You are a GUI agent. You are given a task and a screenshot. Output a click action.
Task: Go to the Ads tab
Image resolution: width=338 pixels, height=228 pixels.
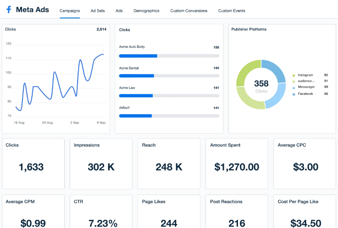[x=119, y=10]
